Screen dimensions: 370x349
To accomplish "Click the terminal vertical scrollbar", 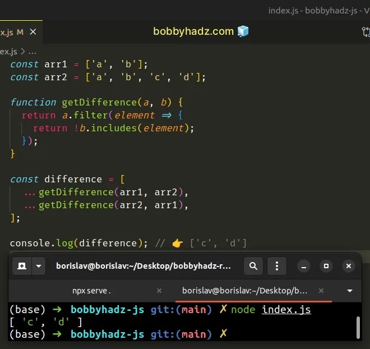I will pyautogui.click(x=358, y=328).
